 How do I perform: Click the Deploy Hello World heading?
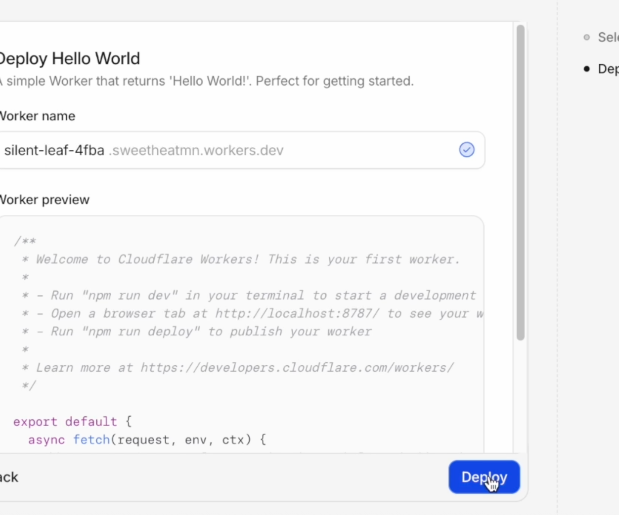(69, 58)
